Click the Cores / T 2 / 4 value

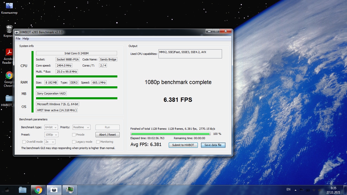click(x=103, y=66)
